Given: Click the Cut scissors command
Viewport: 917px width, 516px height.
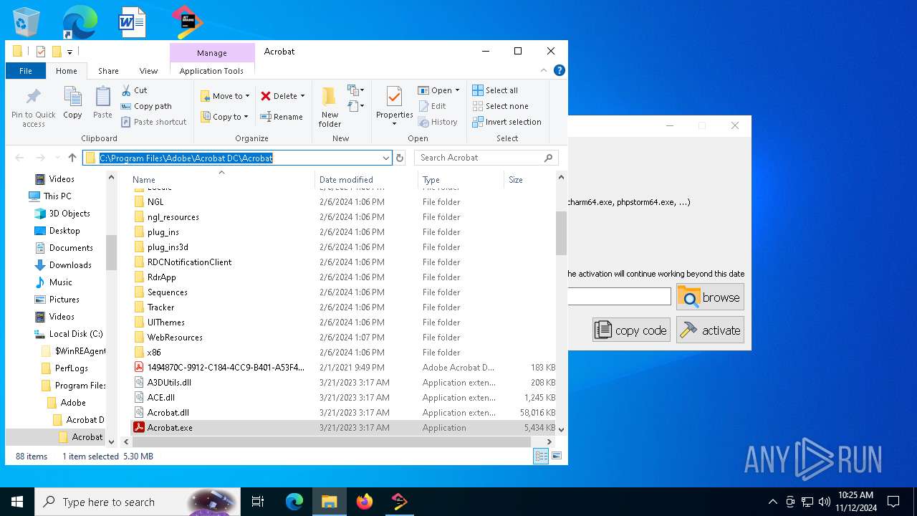Looking at the screenshot, I should pyautogui.click(x=134, y=90).
